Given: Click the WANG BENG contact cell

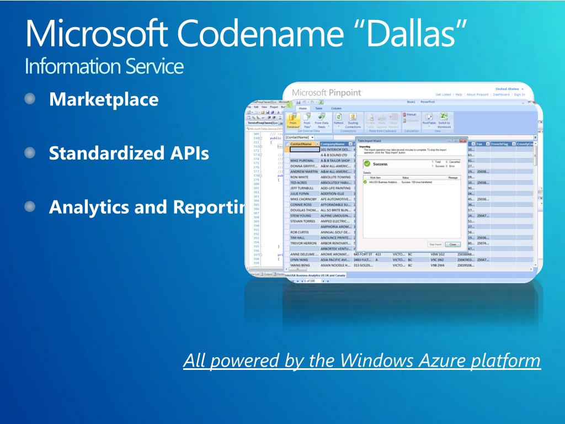Looking at the screenshot, I should point(305,266).
